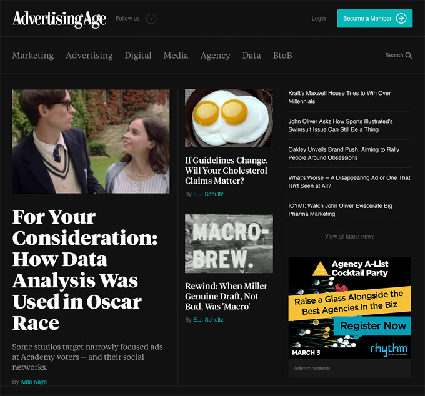Image resolution: width=425 pixels, height=396 pixels.
Task: Select the Data nav item
Action: 251,55
